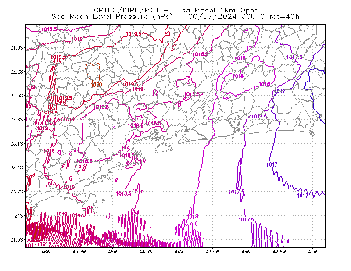Select the 22.5S latitude axis label
351x271 pixels.
[17, 96]
